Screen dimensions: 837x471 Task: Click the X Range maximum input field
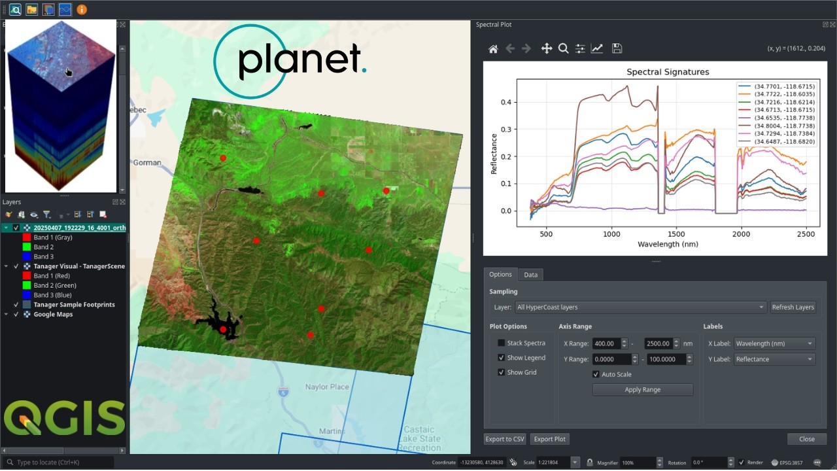(x=658, y=343)
